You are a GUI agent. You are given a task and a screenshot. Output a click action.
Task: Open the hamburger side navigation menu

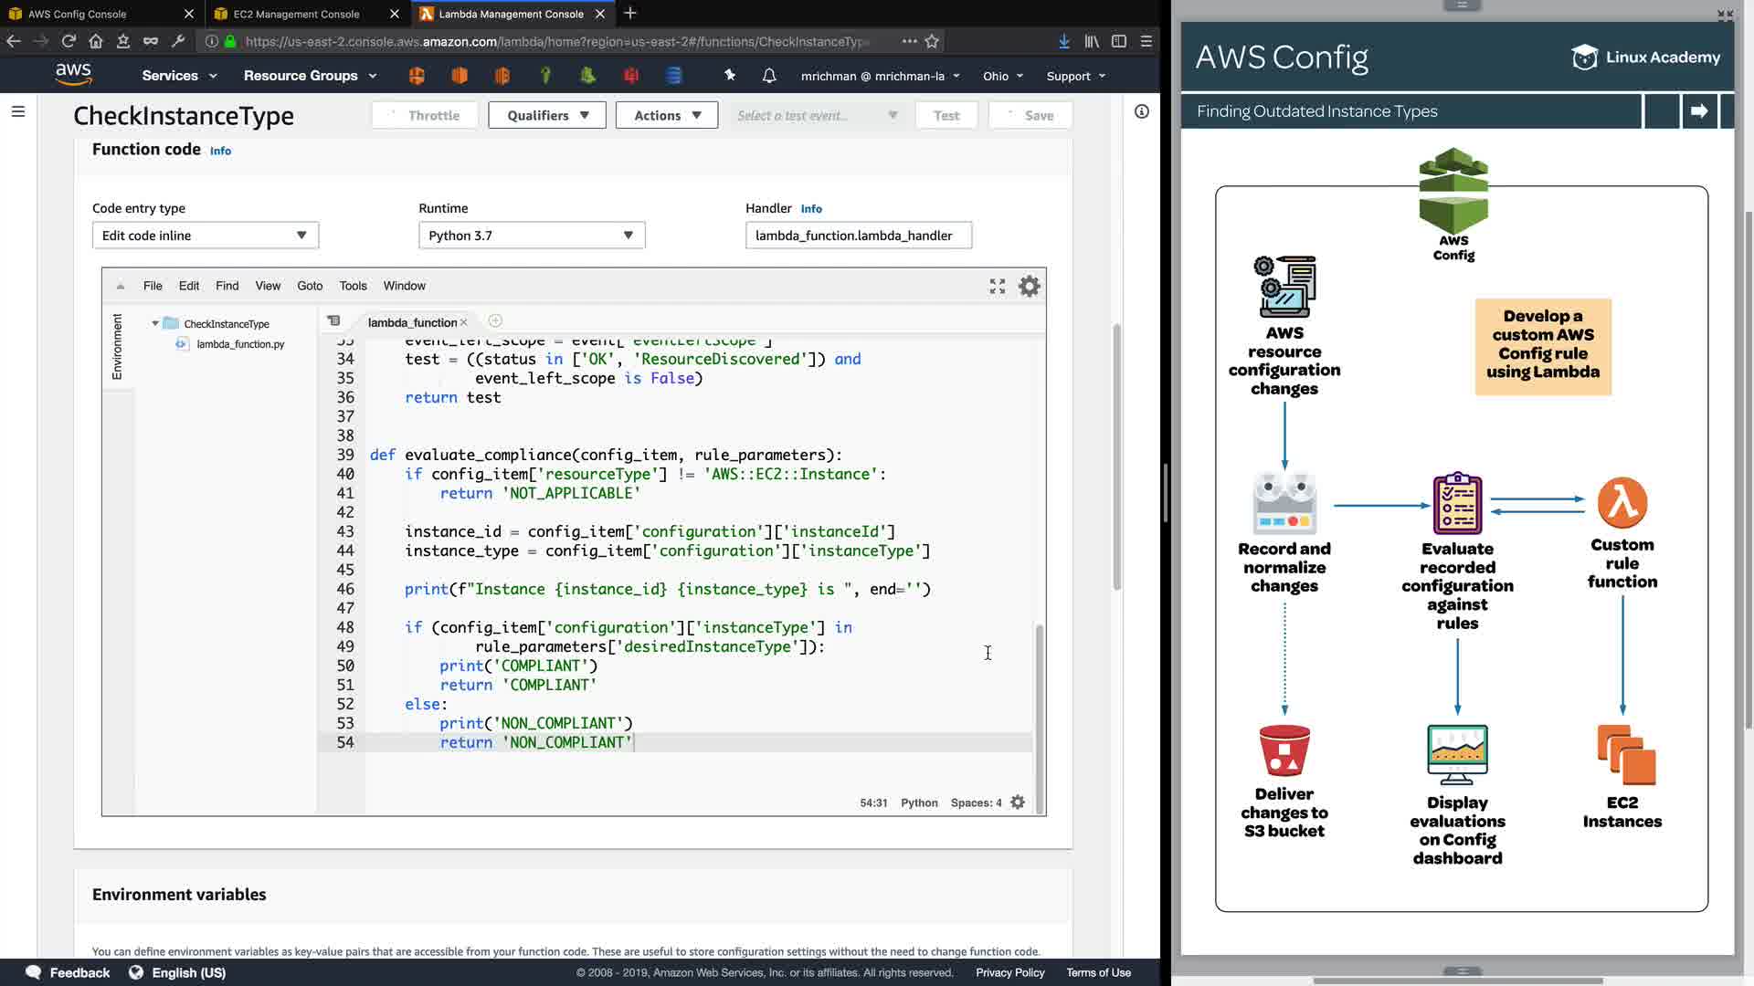[x=18, y=111]
